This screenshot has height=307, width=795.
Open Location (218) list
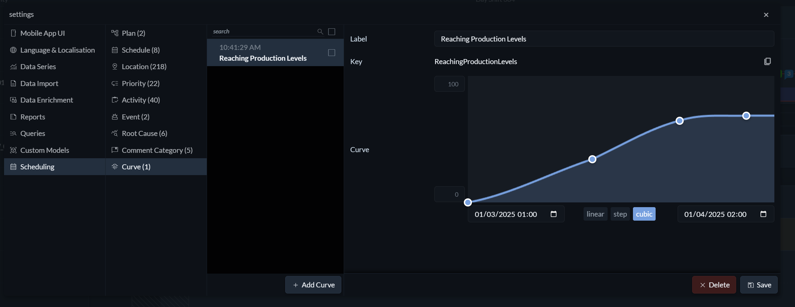point(156,66)
